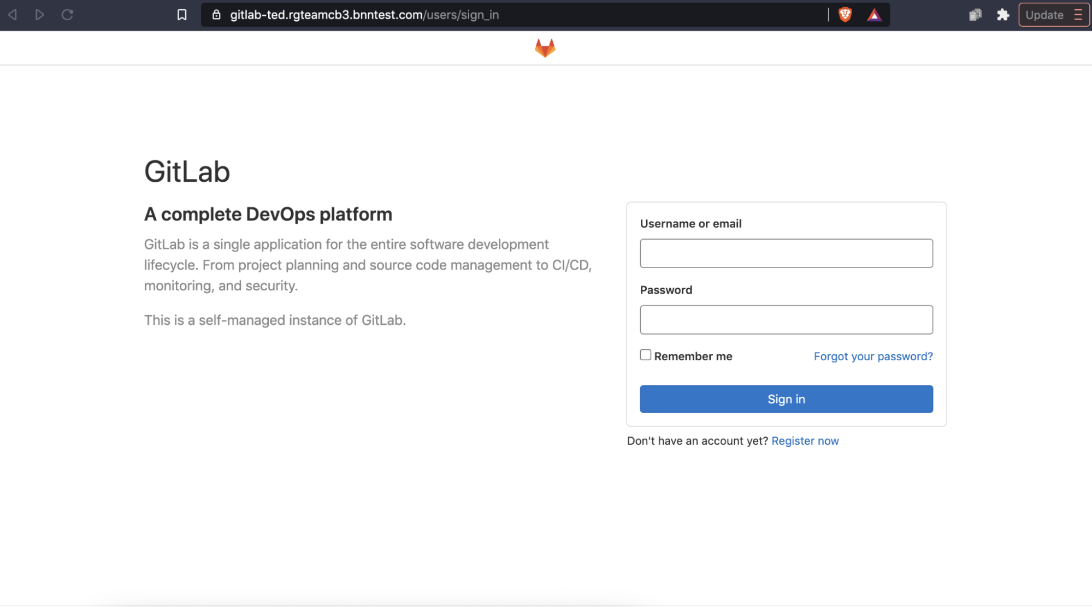Screen dimensions: 1092x607
Task: Open Brave Shields lion icon
Action: point(845,15)
